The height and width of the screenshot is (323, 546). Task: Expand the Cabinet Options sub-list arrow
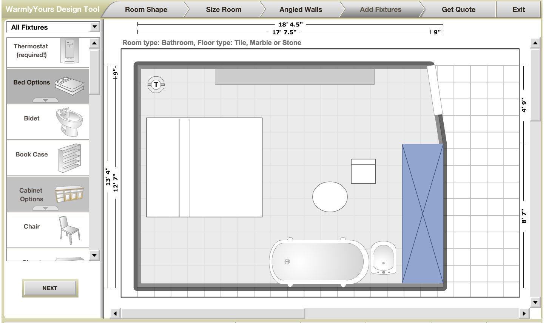pyautogui.click(x=45, y=208)
